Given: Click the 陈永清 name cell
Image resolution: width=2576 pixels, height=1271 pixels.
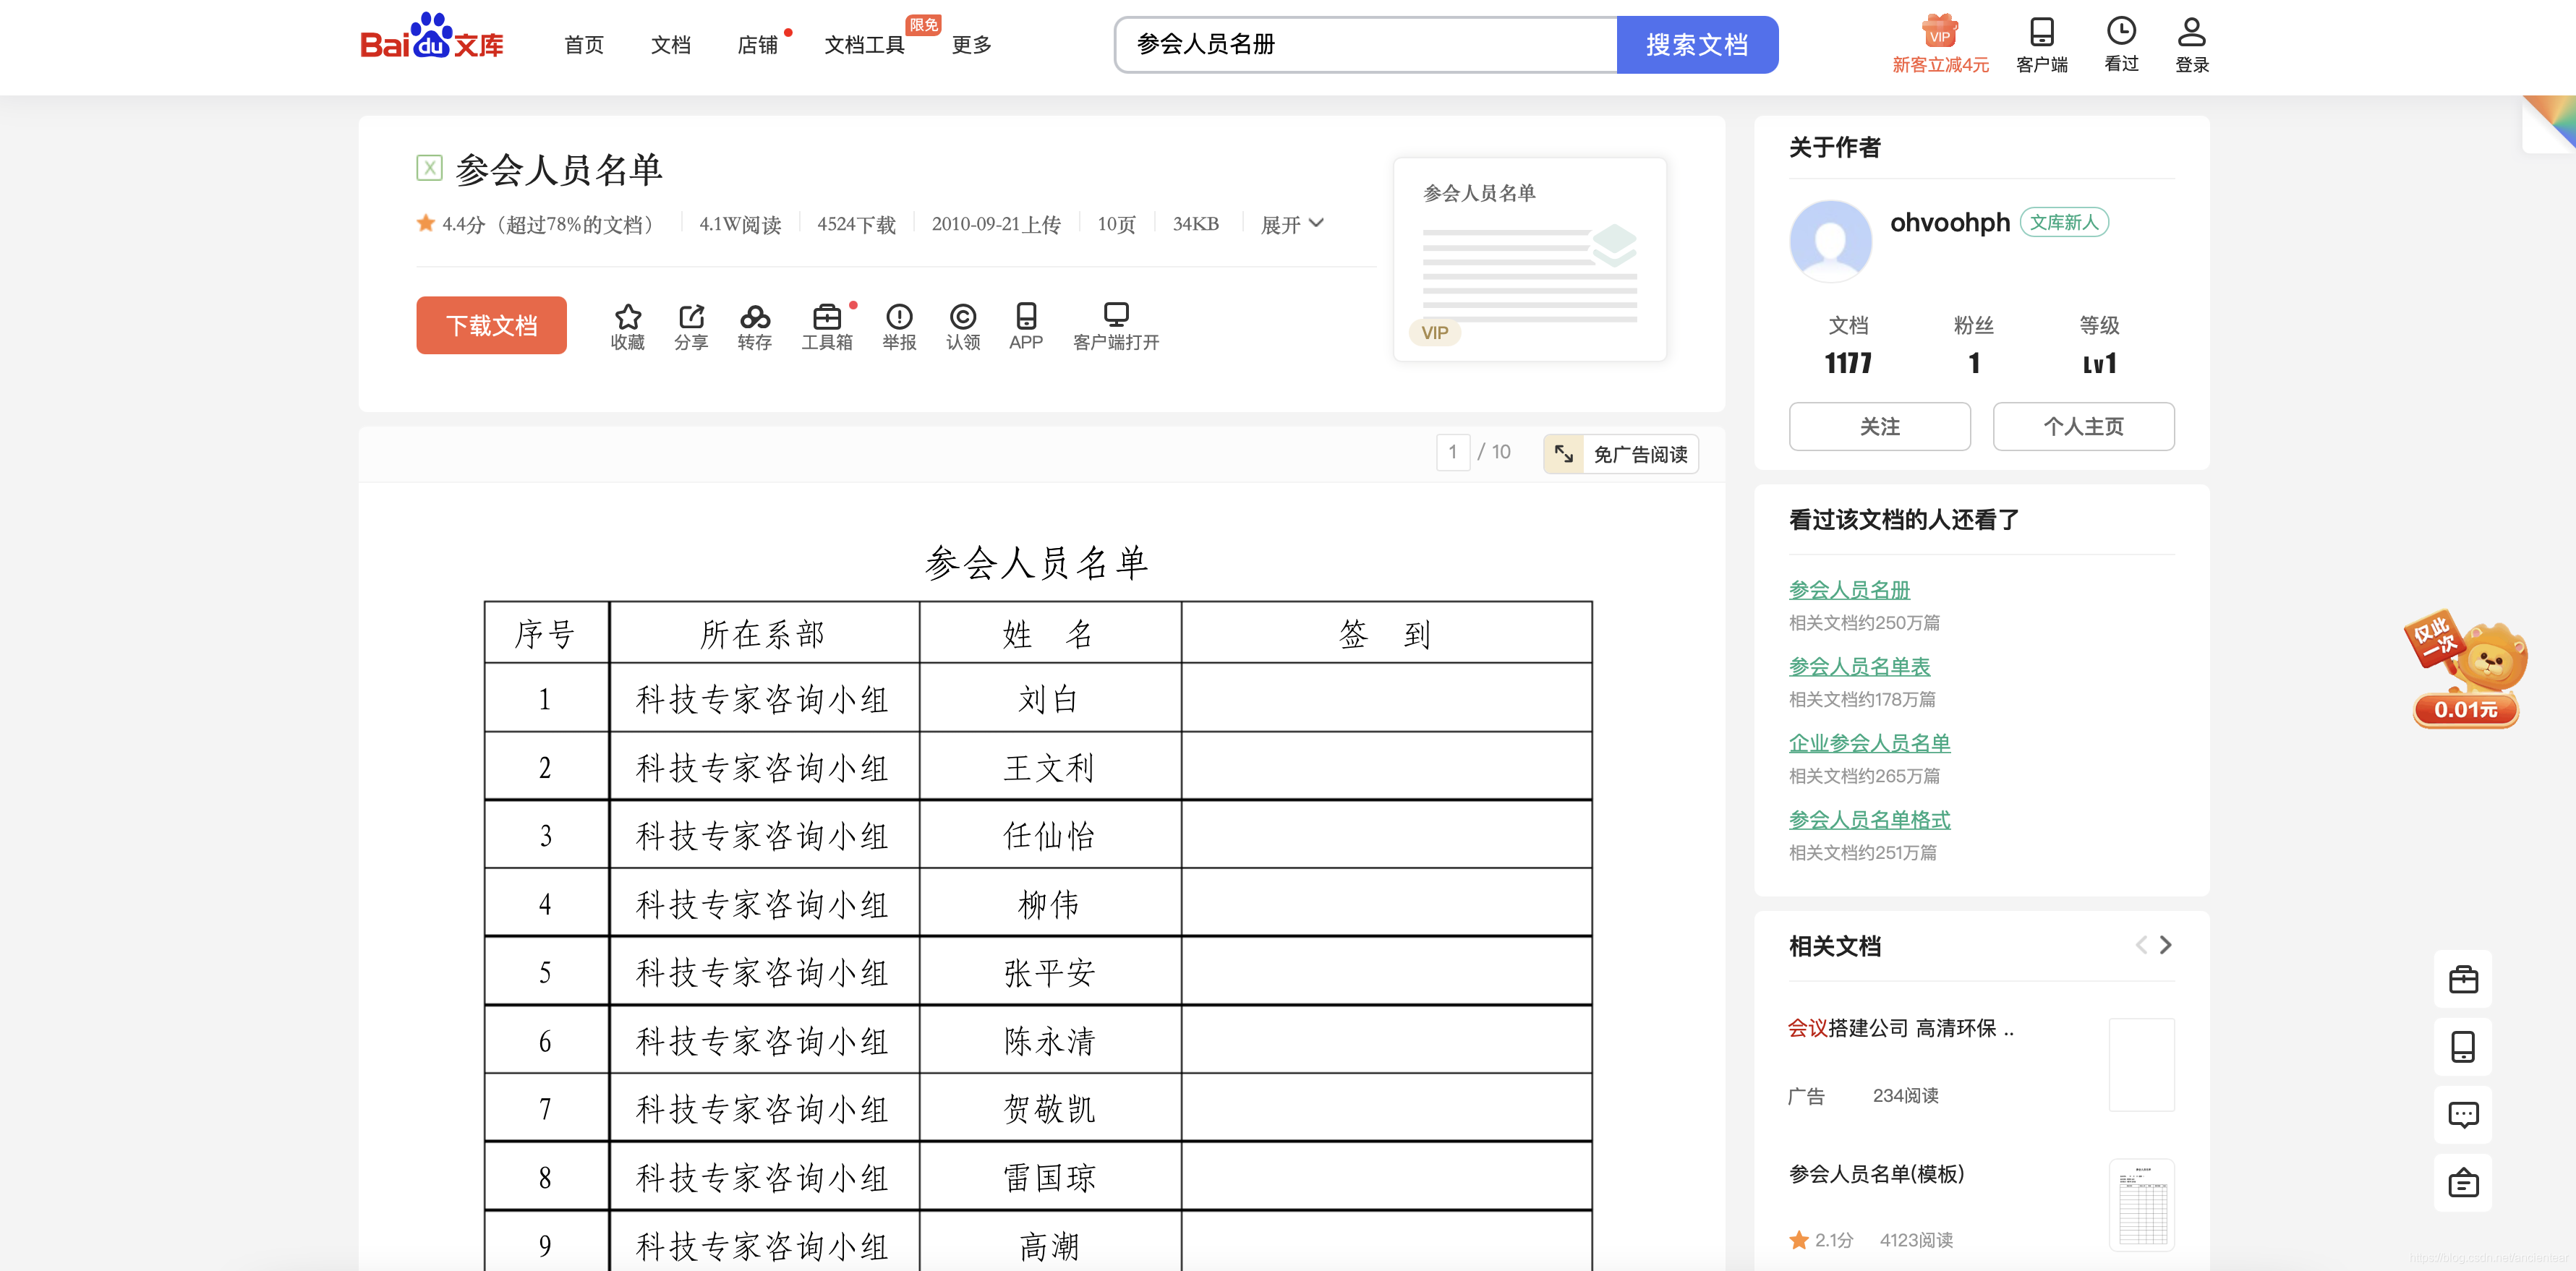Looking at the screenshot, I should pos(1049,1041).
